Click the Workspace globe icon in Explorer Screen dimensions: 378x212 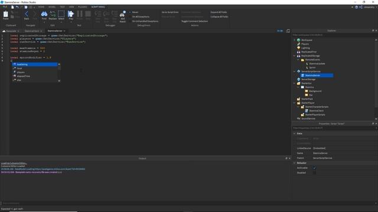pyautogui.click(x=299, y=40)
